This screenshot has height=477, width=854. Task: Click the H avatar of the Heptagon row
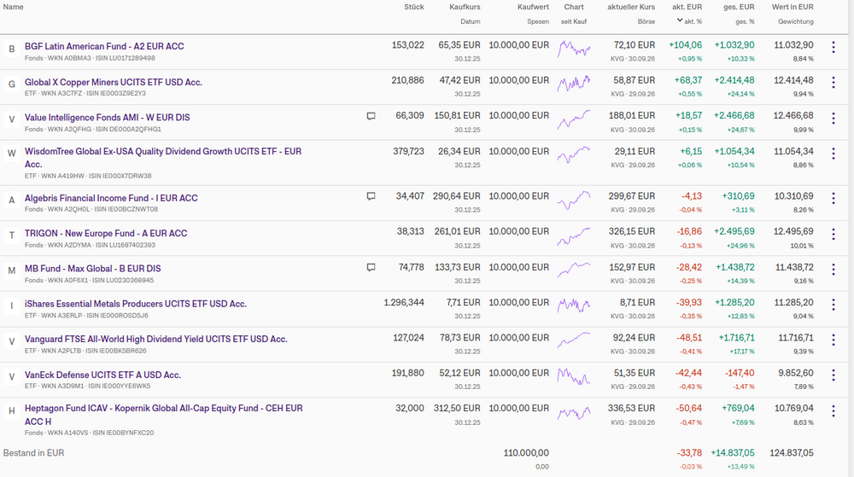click(x=11, y=411)
